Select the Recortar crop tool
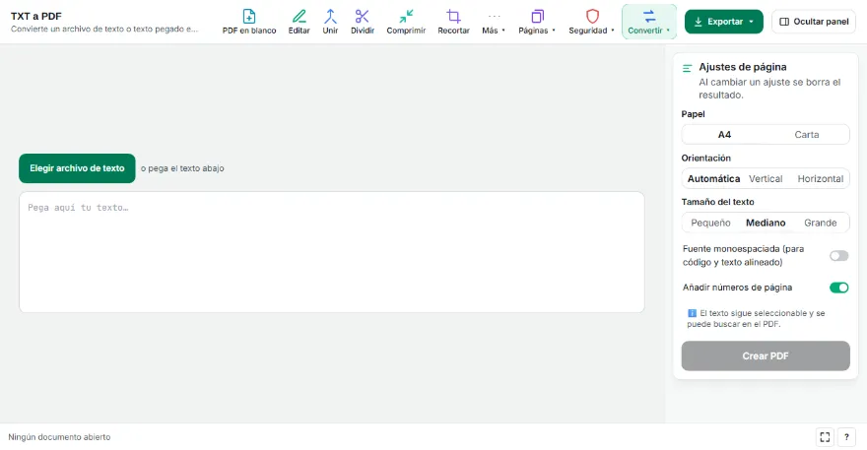Image resolution: width=867 pixels, height=450 pixels. click(453, 22)
